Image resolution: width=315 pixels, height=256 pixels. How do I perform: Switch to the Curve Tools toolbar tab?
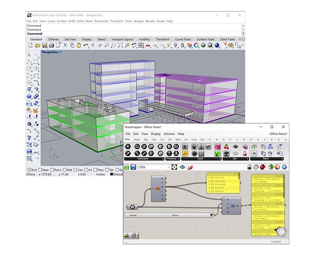(183, 39)
